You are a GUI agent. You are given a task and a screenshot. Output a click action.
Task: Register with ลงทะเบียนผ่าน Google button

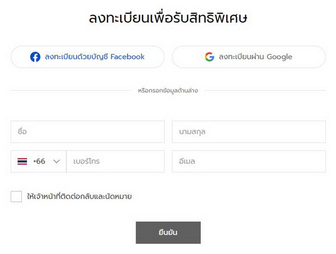pyautogui.click(x=249, y=57)
